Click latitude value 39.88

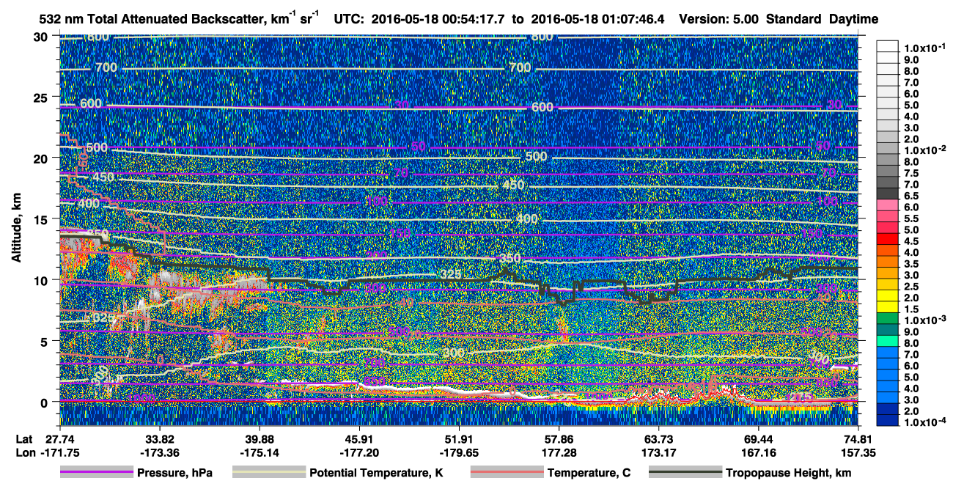[259, 439]
